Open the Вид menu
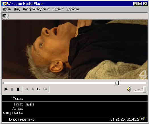 [x=17, y=9]
